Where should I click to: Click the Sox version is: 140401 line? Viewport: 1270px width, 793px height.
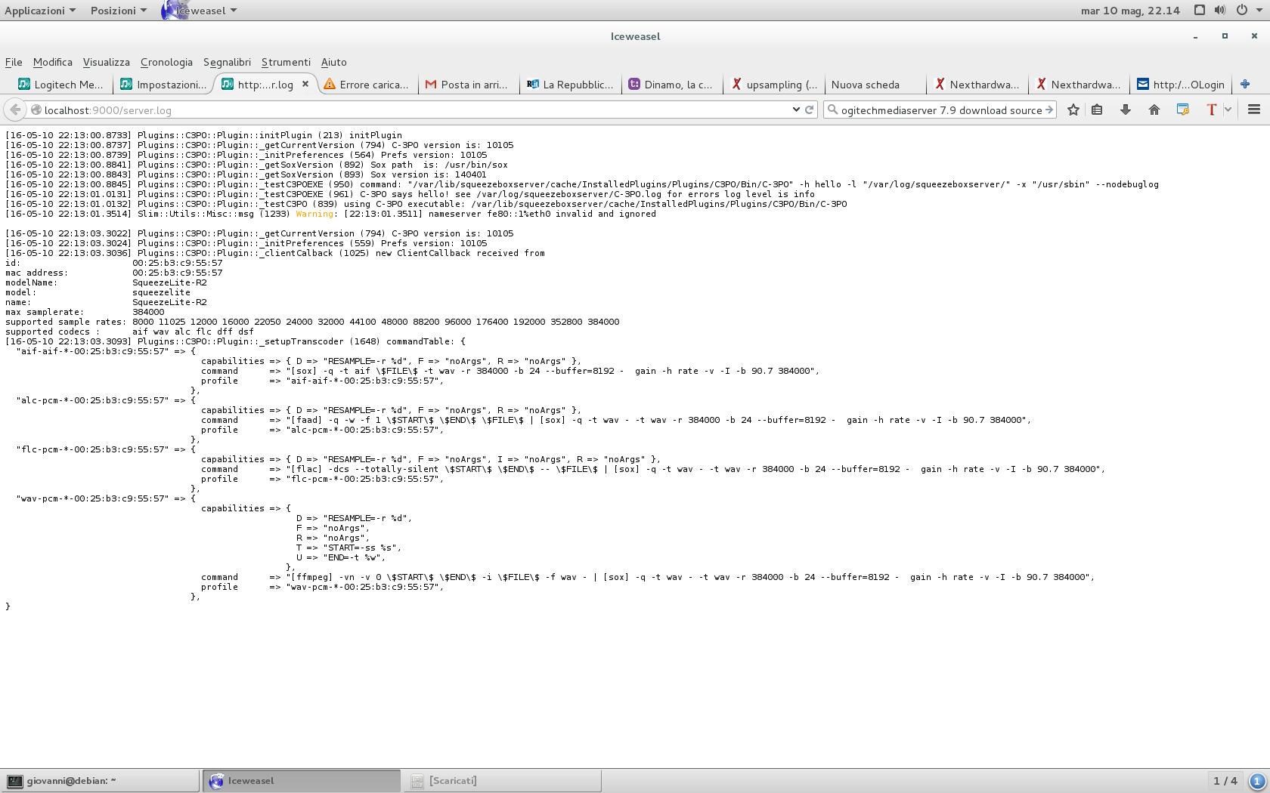point(246,174)
